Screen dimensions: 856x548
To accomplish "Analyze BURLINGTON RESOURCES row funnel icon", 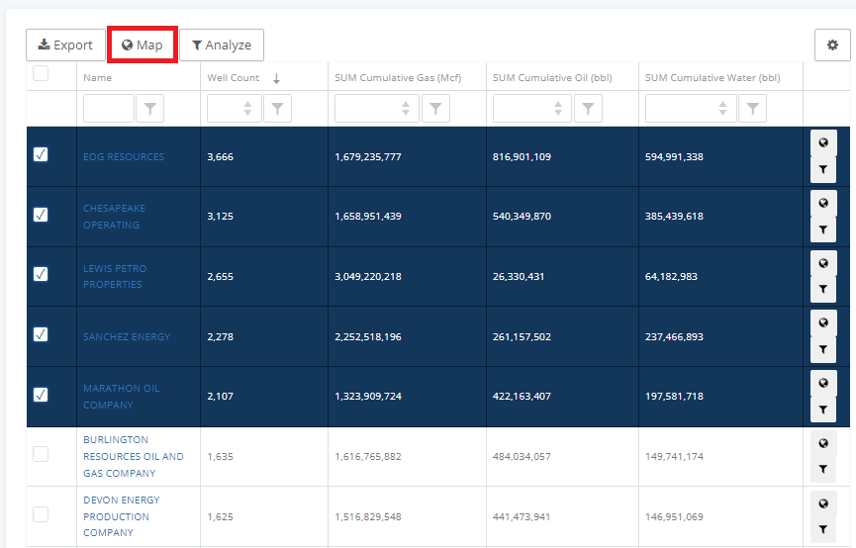I will (x=823, y=470).
